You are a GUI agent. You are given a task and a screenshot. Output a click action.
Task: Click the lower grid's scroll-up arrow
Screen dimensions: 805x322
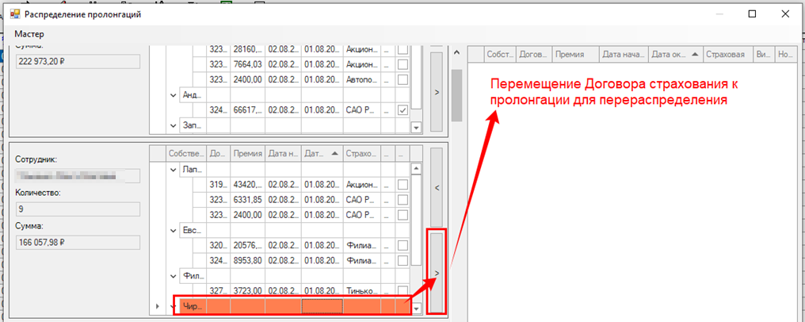417,169
